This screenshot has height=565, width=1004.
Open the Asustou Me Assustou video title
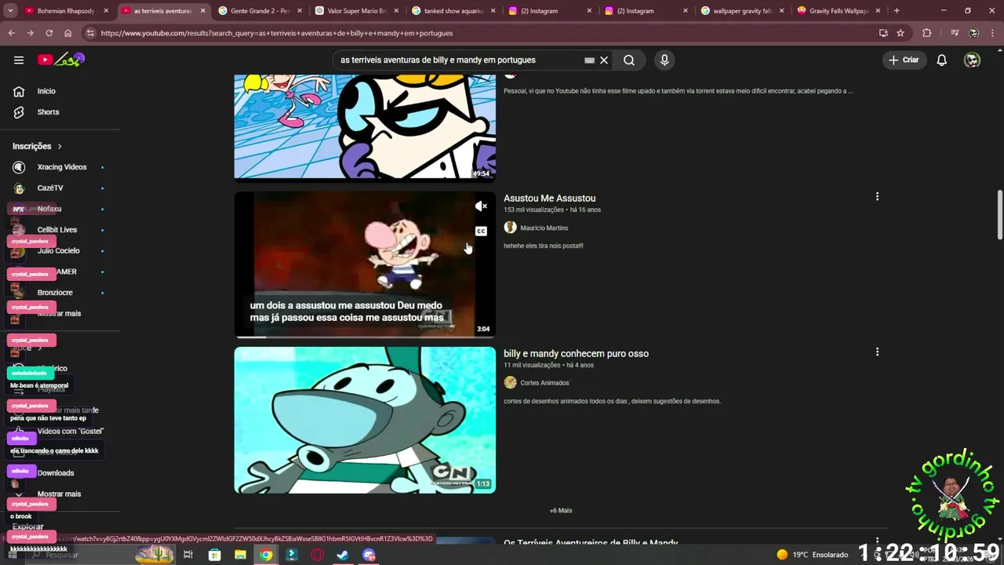tap(549, 199)
